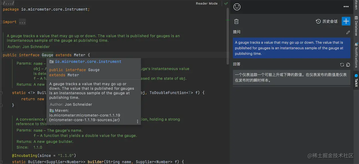359x164 pixels.
Task: Click the smiley face feedback icon
Action: tap(237, 7)
